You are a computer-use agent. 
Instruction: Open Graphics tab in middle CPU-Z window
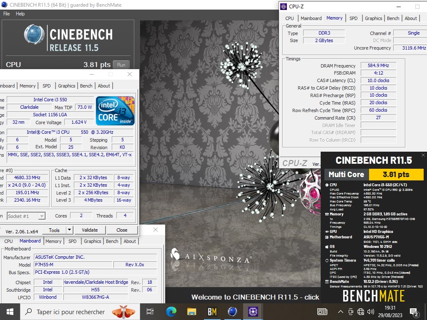tap(66, 86)
